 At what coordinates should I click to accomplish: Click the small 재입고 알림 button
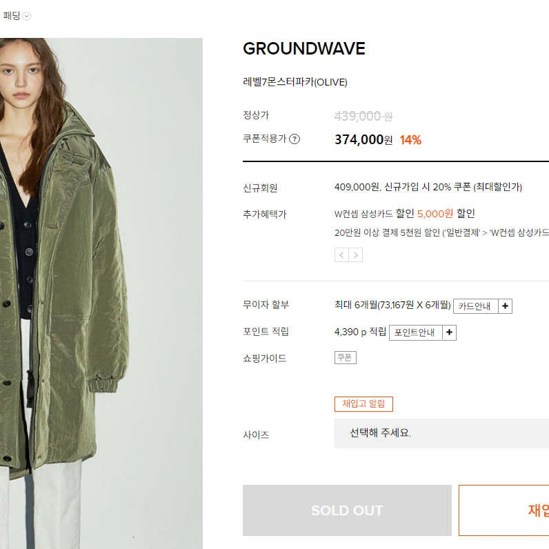pyautogui.click(x=363, y=404)
